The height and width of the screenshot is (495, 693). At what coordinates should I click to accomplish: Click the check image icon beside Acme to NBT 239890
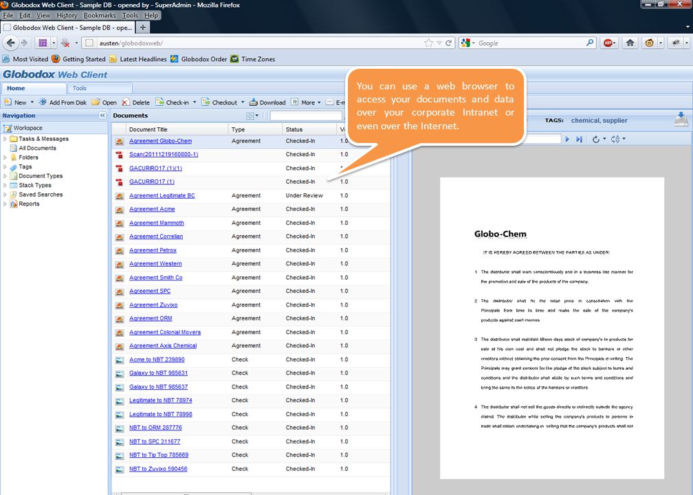(x=120, y=360)
